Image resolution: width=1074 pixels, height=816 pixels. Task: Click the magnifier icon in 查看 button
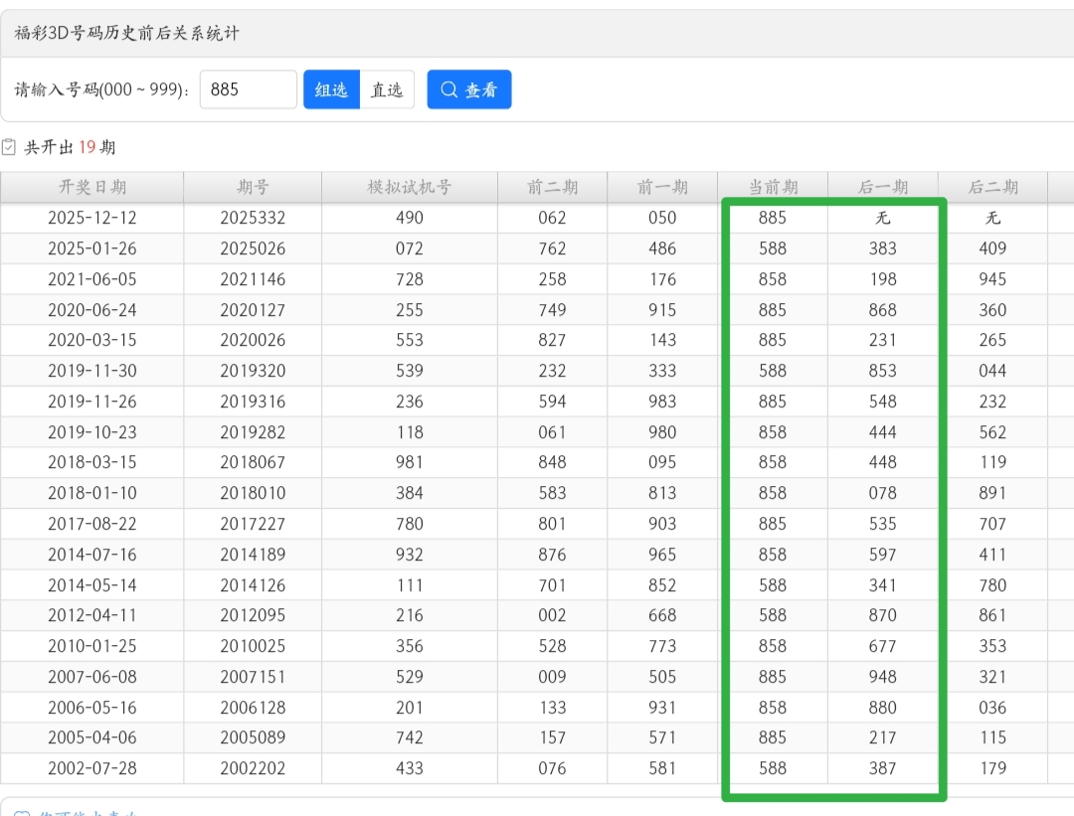pos(448,89)
